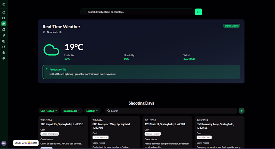Focus the Shooting Days search field
The height and width of the screenshot is (149, 275).
[171, 111]
